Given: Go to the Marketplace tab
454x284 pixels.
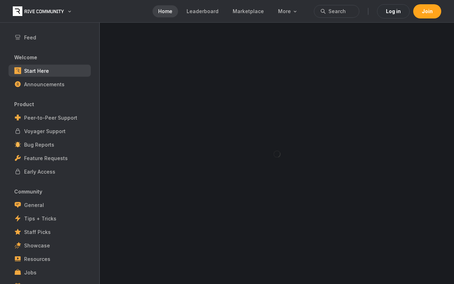Looking at the screenshot, I should [248, 11].
